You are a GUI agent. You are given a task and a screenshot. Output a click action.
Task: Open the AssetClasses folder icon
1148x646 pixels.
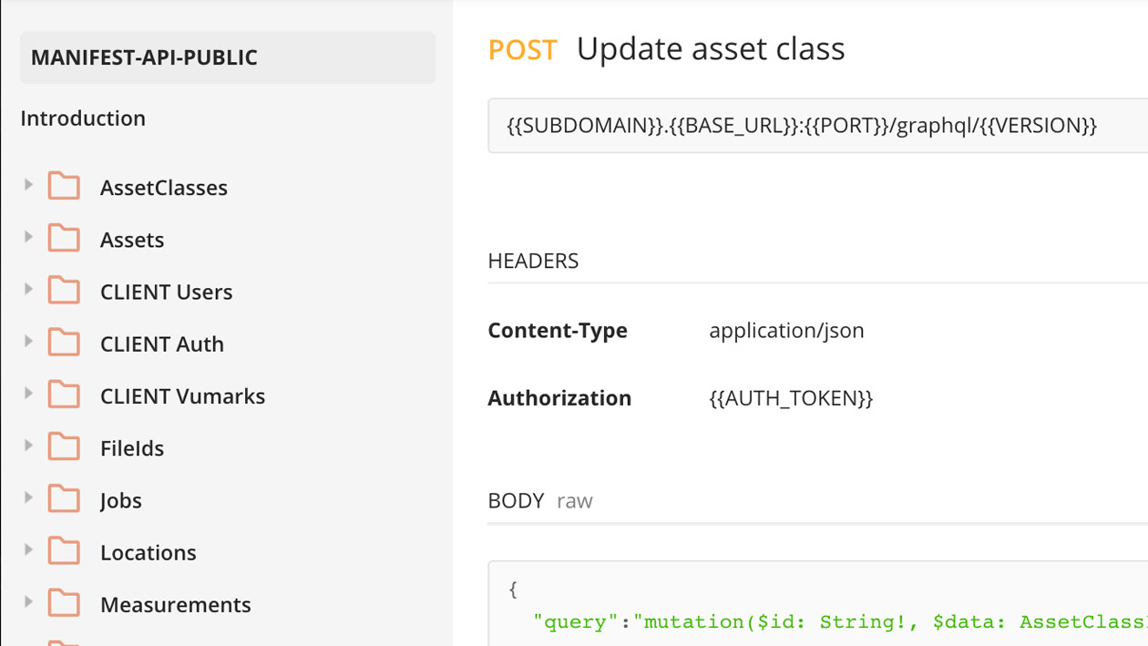(x=64, y=186)
